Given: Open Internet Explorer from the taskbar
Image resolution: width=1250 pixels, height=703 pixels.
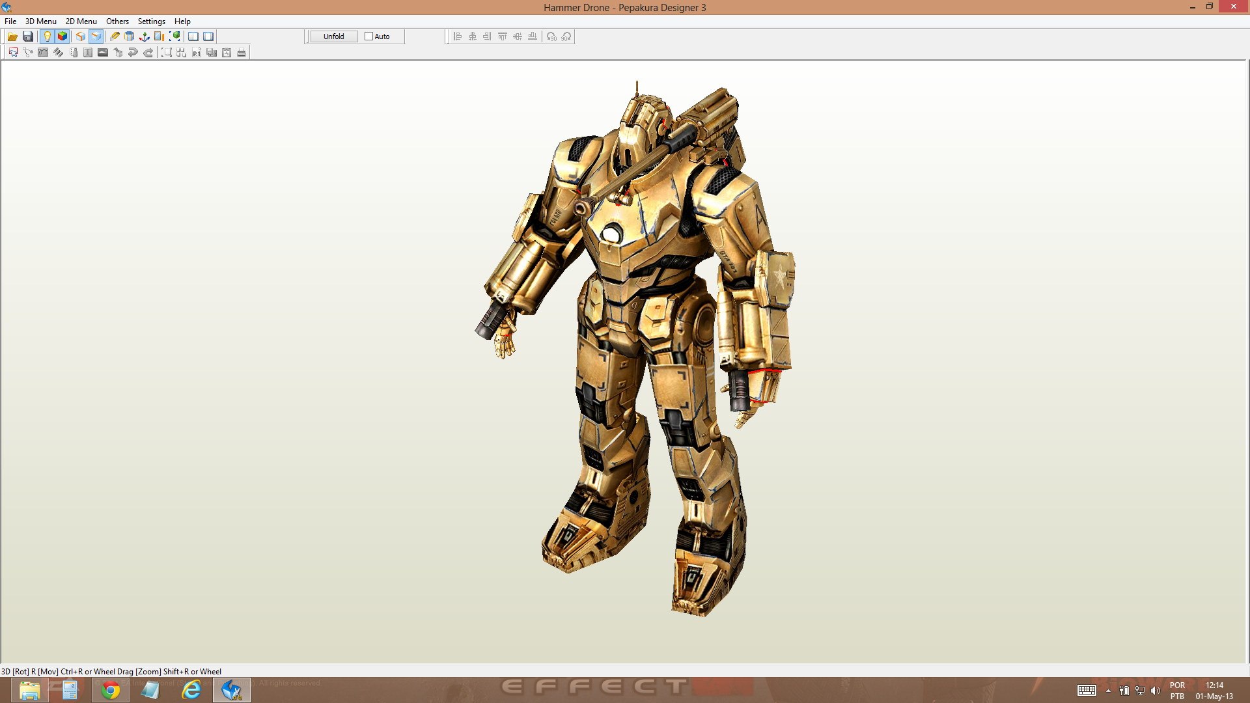Looking at the screenshot, I should pos(191,690).
